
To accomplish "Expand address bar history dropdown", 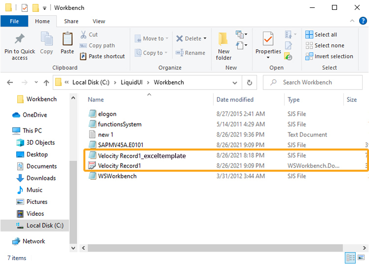I will coord(235,83).
